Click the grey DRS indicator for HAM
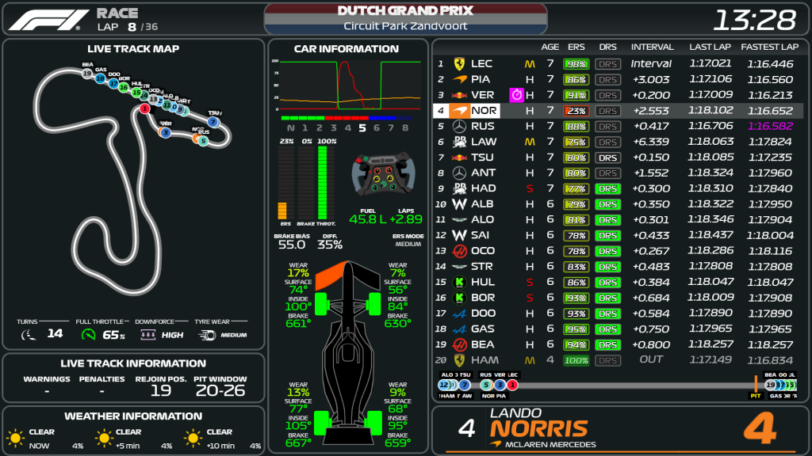This screenshot has width=812, height=456. click(607, 360)
